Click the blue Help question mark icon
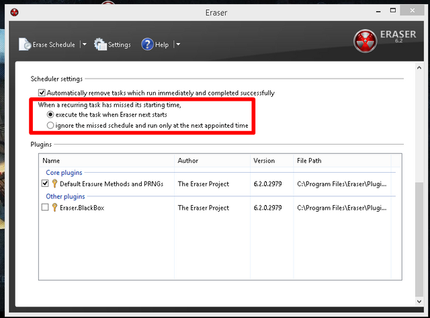This screenshot has height=318, width=430. click(147, 44)
